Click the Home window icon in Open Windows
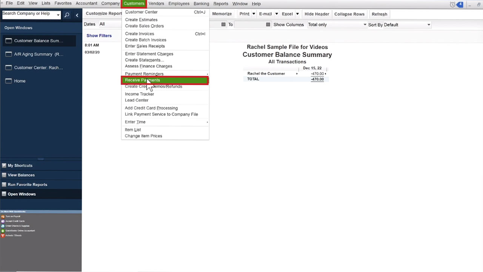 8,81
